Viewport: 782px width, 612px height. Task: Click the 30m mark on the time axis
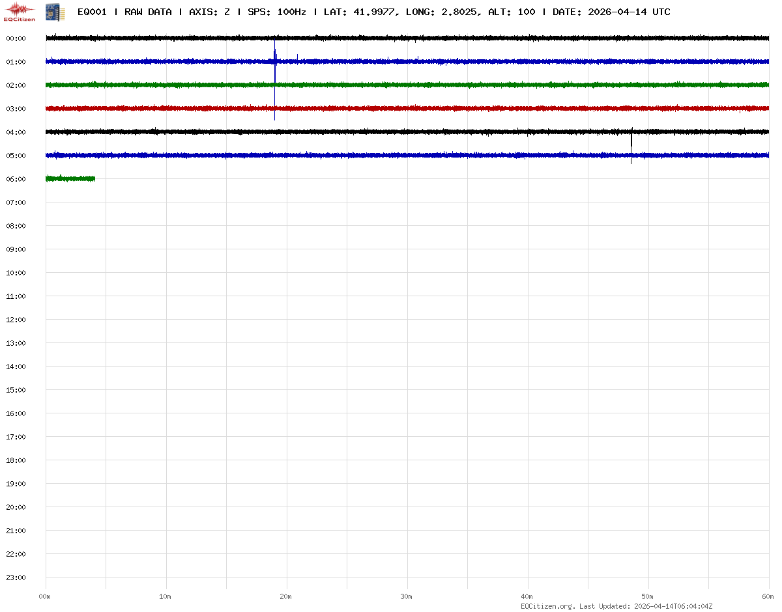pyautogui.click(x=406, y=596)
